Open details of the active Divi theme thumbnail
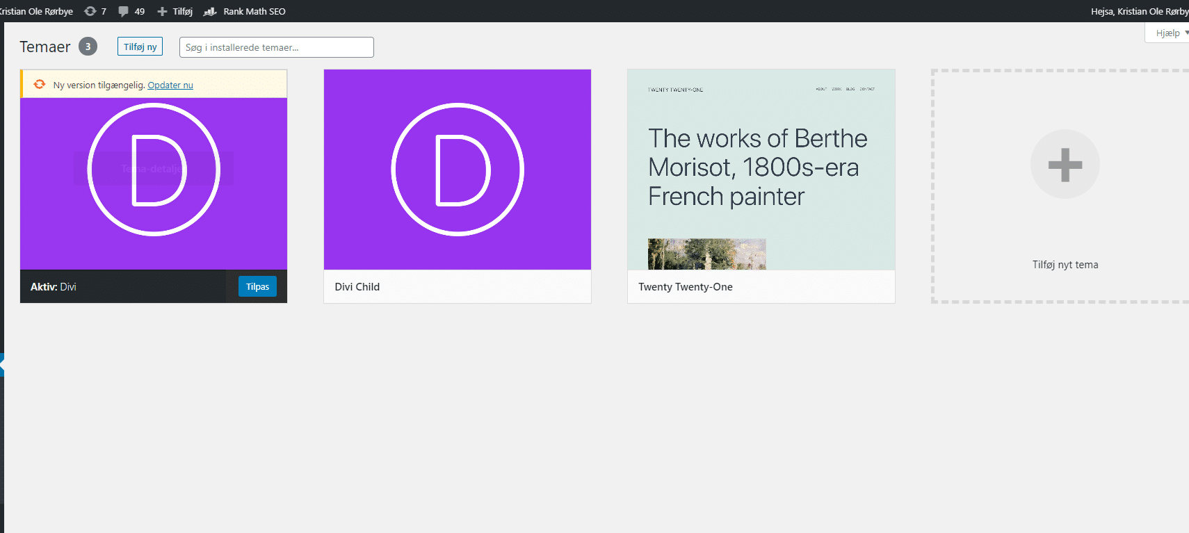This screenshot has width=1189, height=533. pos(154,183)
